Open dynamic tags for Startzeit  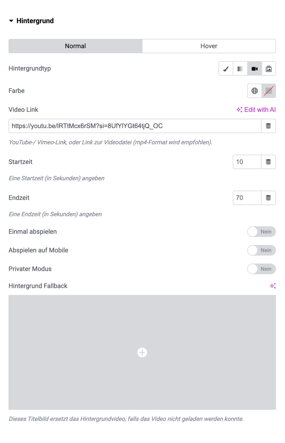(268, 162)
